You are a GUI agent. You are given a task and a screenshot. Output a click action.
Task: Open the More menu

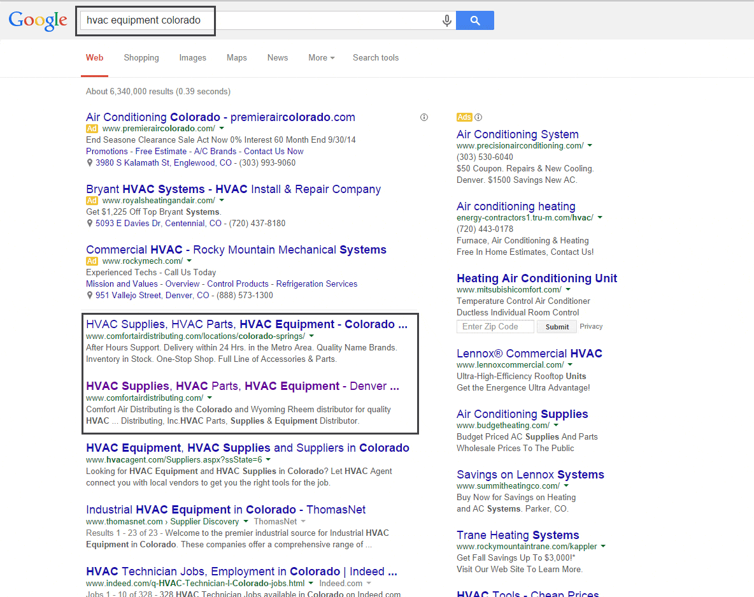coord(321,58)
